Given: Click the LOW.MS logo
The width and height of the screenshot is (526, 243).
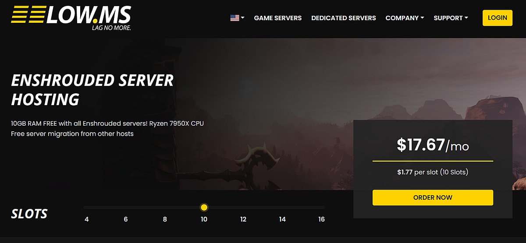Looking at the screenshot, I should point(71,18).
